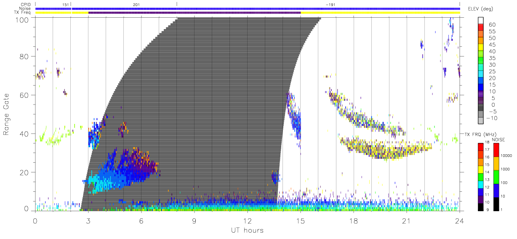517x239 pixels.
Task: Click the 'ELEV (deg)' legend title
Action: tap(480, 9)
